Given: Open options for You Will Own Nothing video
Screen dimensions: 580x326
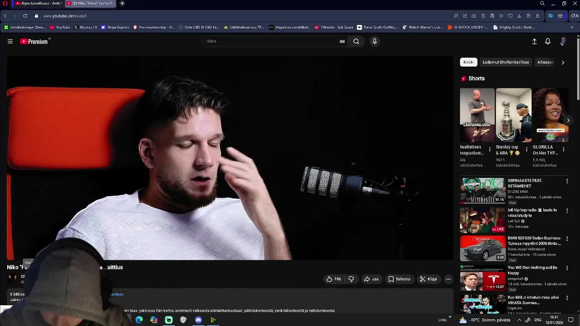Looking at the screenshot, I should click(567, 268).
